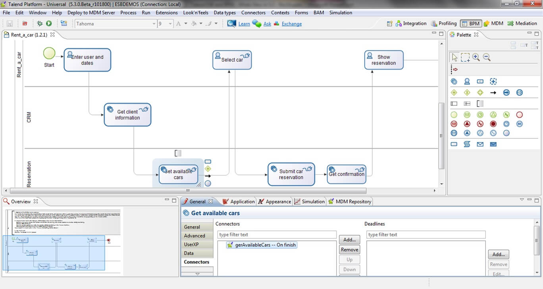Click Add next to the Connectors list
The image size is (543, 289).
[x=349, y=240]
